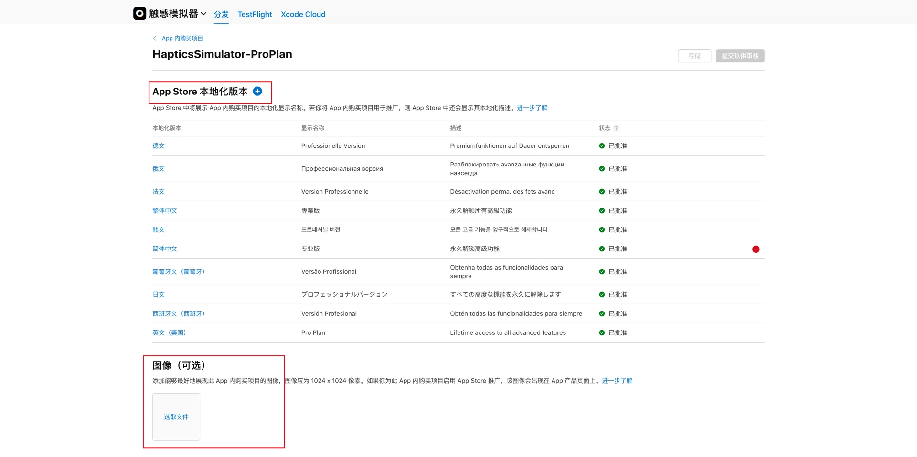Click the green approved icon on 日文 row

(602, 294)
